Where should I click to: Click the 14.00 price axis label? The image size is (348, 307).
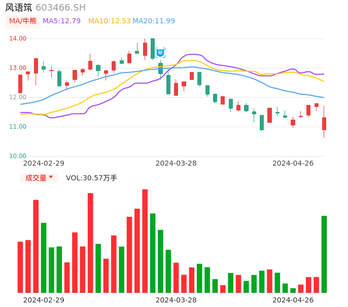point(18,39)
